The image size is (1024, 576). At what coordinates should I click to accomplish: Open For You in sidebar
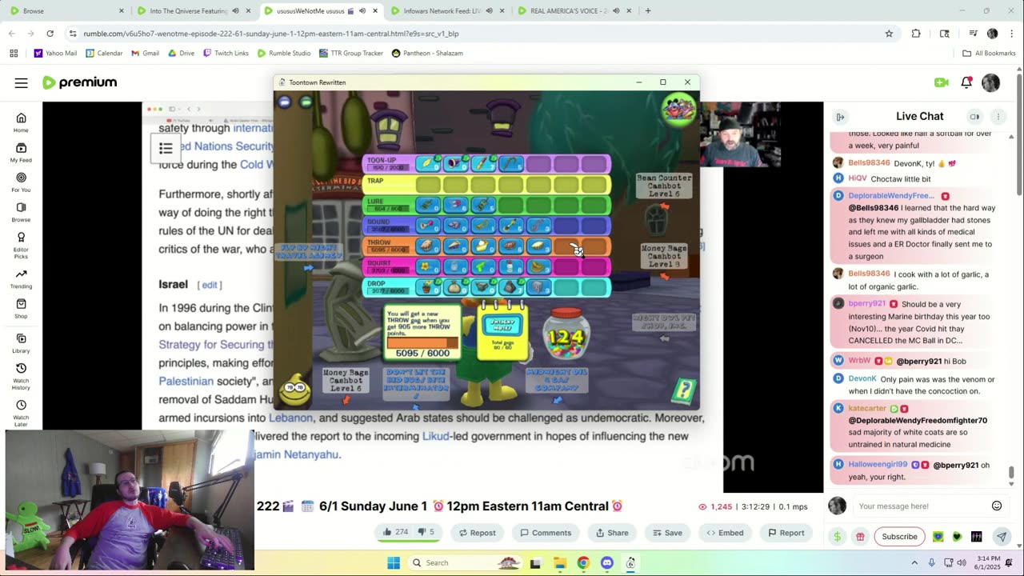tap(21, 182)
